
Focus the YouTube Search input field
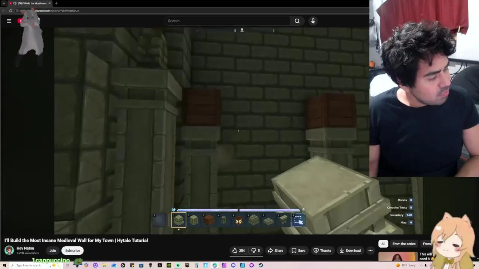(227, 21)
